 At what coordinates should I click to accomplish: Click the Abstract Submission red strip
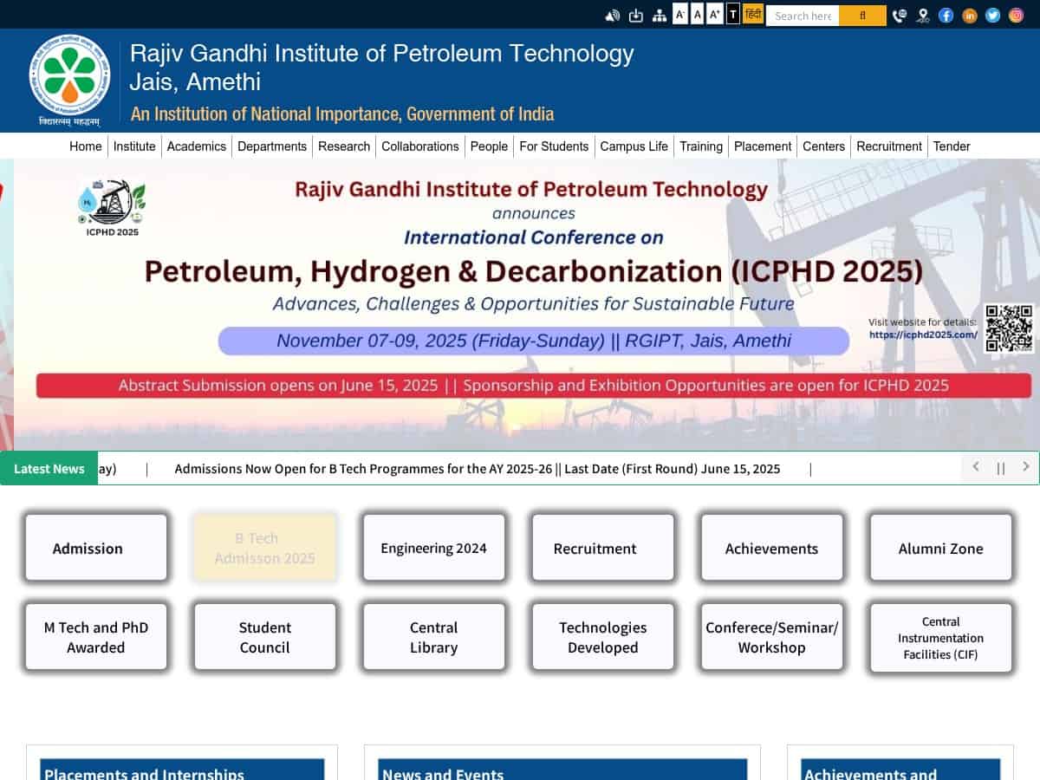pyautogui.click(x=534, y=386)
